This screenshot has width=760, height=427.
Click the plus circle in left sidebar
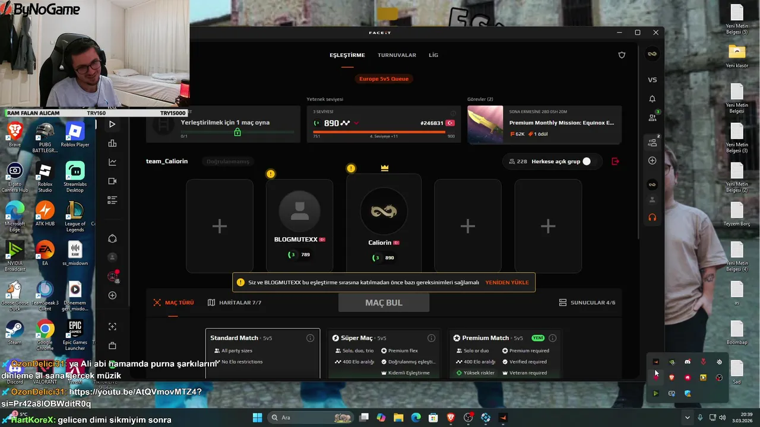112,295
